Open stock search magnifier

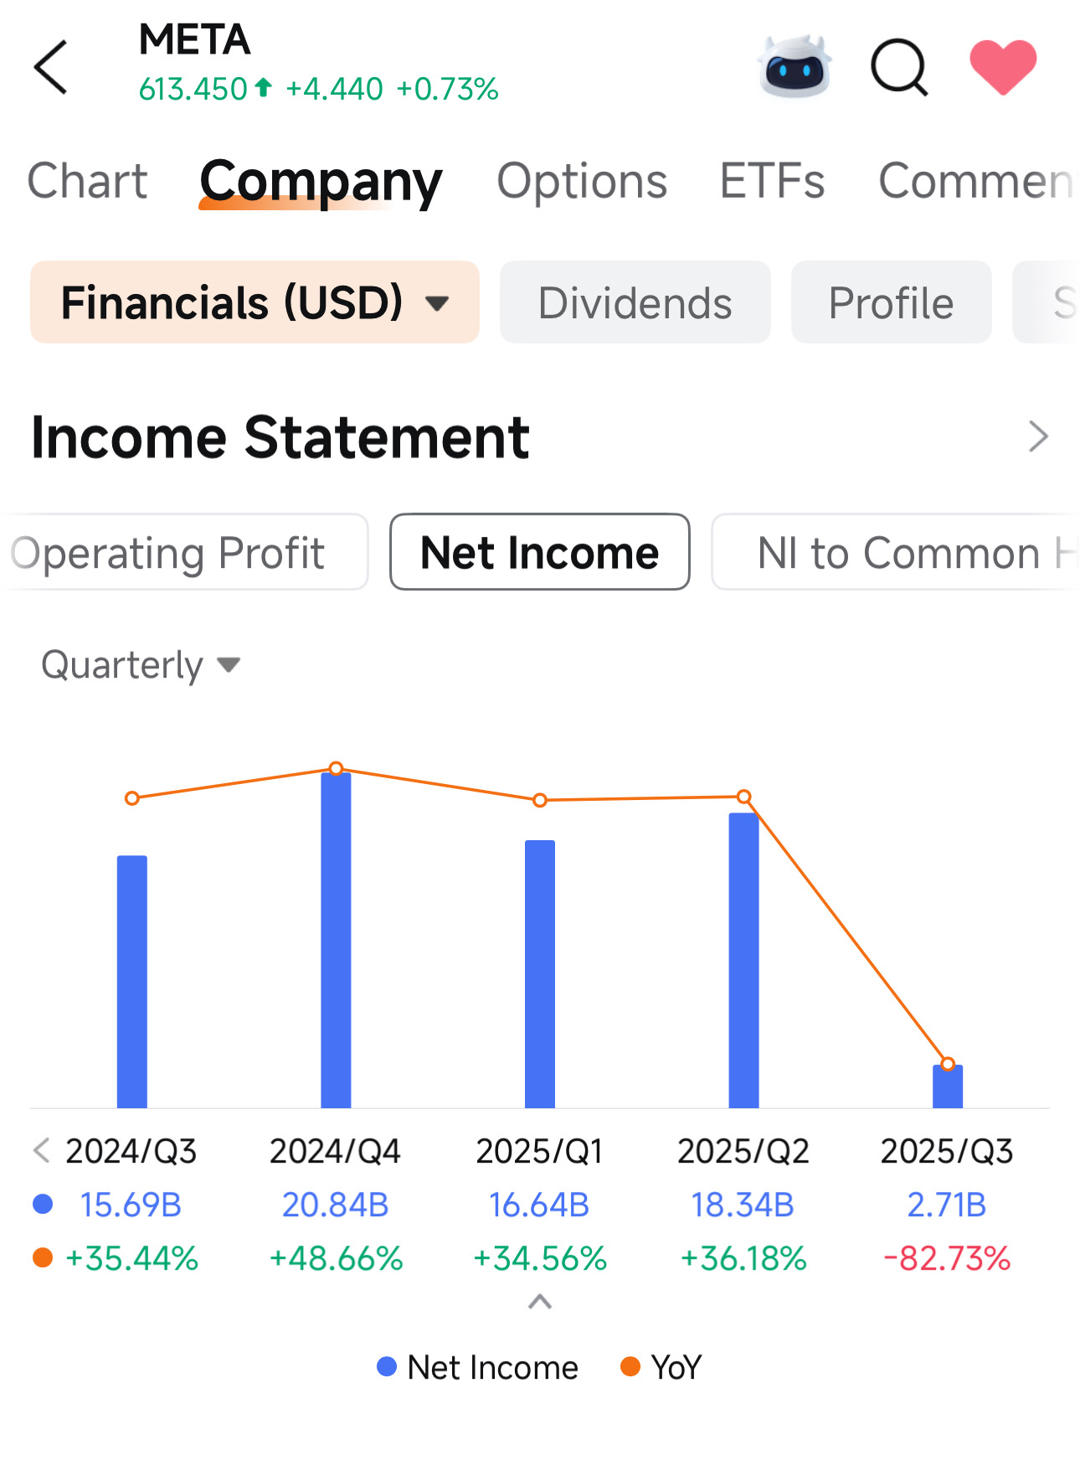899,67
